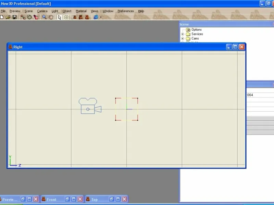Close the minimized Preview window
Screen dimensions: 274x205
pyautogui.click(x=36, y=199)
